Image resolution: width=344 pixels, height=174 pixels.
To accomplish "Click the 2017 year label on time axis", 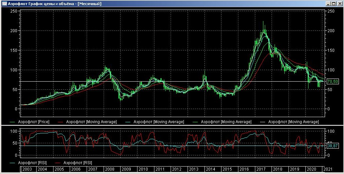I will (x=261, y=169).
